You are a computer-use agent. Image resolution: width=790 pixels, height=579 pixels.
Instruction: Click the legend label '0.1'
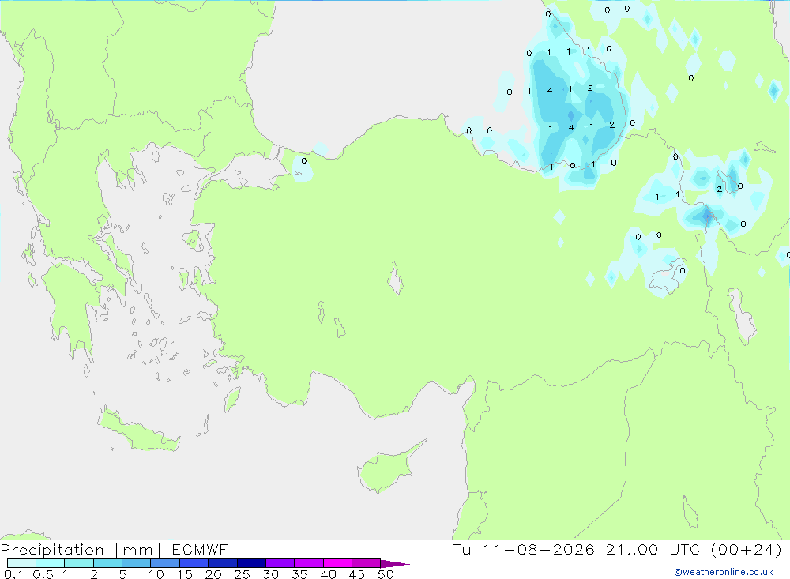(13, 574)
